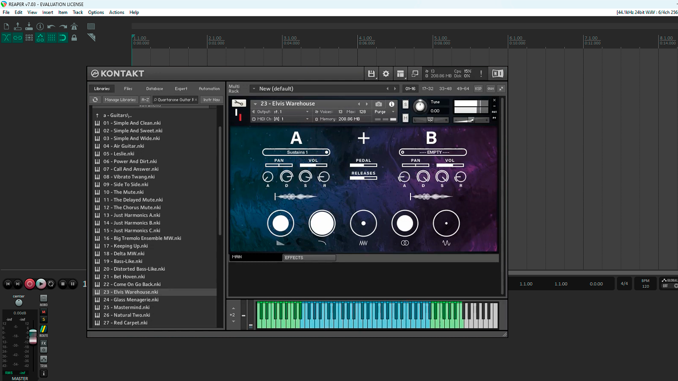The height and width of the screenshot is (381, 678).
Task: Click the Redo arrow icon
Action: pos(63,26)
